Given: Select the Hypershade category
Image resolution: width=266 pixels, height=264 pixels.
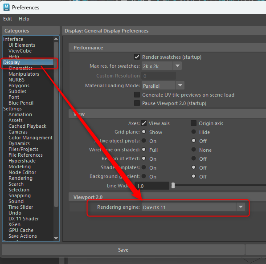Looking at the screenshot, I should tap(22, 161).
